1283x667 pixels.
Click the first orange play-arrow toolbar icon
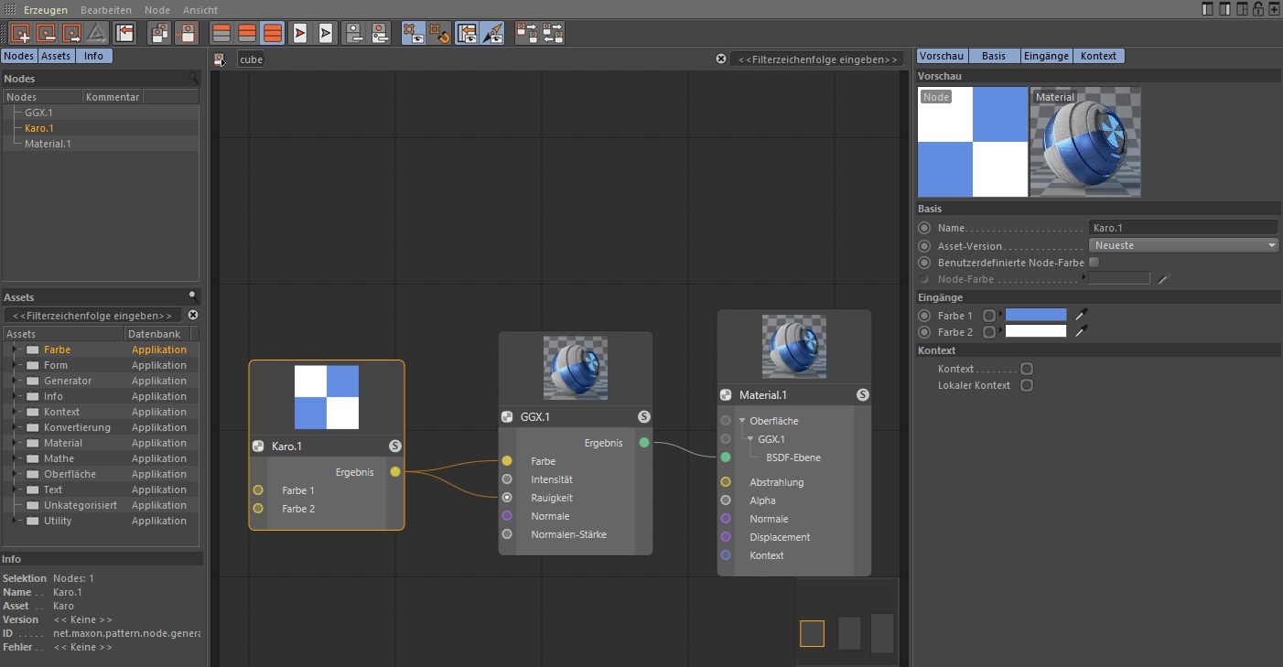tap(299, 34)
